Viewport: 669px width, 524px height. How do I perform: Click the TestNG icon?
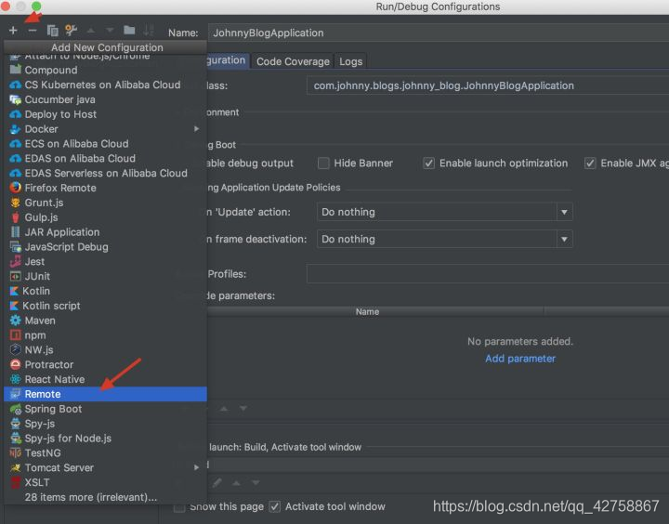(16, 453)
